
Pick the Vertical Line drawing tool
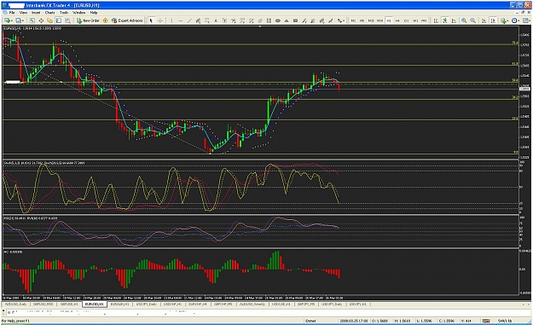click(171, 20)
